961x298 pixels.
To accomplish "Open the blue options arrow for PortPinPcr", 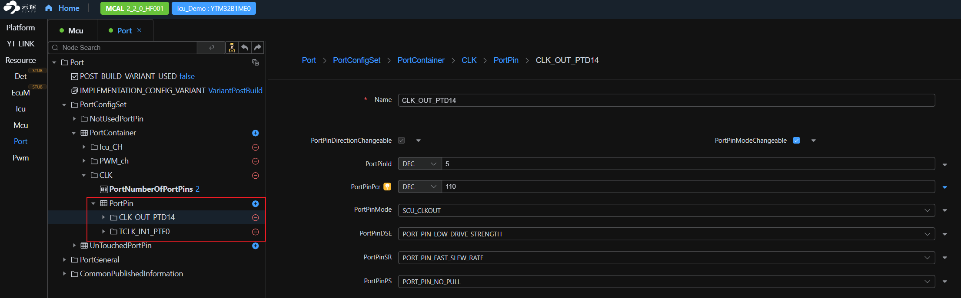I will tap(945, 187).
